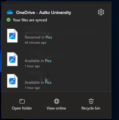Click the OneDrive cloud logo

(10, 12)
